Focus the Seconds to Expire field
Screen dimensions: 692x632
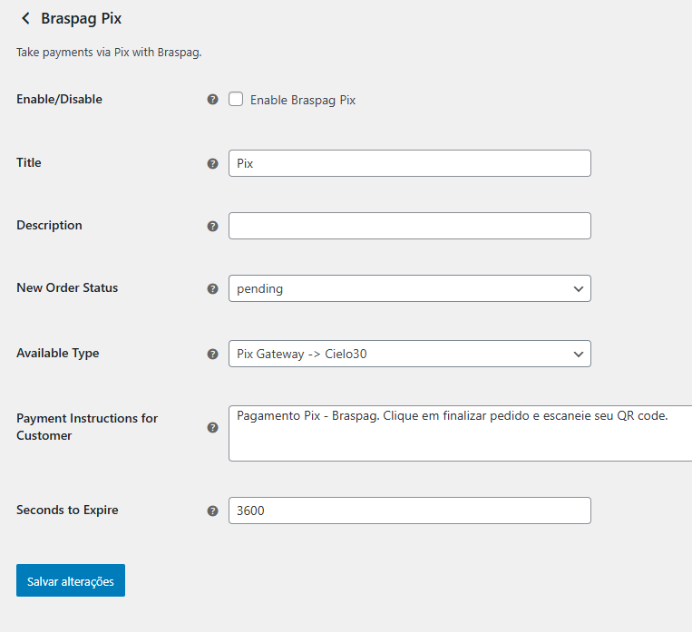pos(410,510)
